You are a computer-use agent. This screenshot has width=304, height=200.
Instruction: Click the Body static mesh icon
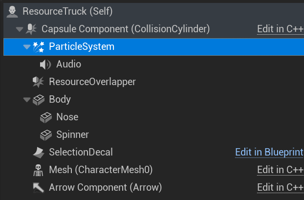point(39,99)
